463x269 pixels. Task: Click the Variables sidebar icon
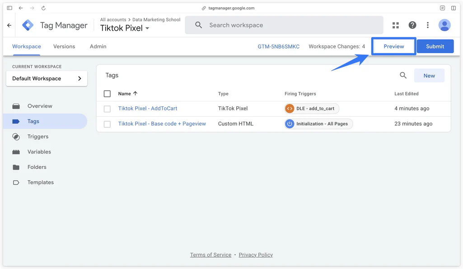coord(16,152)
